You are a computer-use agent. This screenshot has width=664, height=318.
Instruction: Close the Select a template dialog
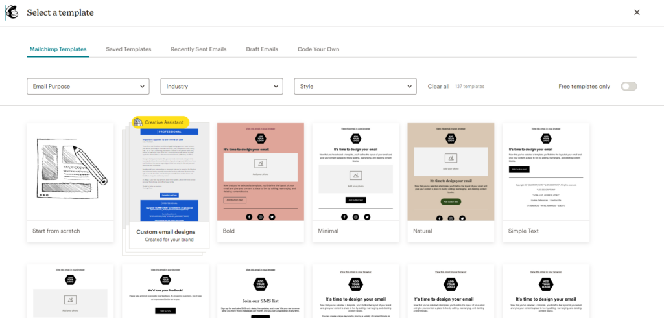(637, 13)
